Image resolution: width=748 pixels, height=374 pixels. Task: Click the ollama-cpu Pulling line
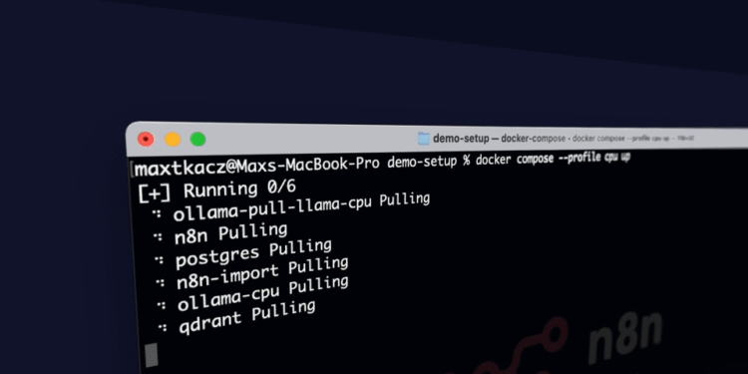coord(263,293)
